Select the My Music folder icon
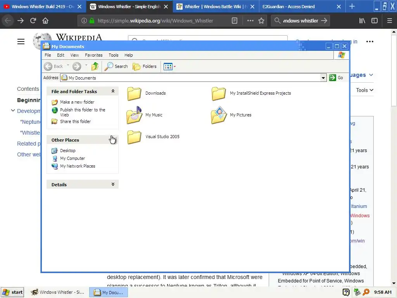This screenshot has height=298, width=397. click(134, 115)
